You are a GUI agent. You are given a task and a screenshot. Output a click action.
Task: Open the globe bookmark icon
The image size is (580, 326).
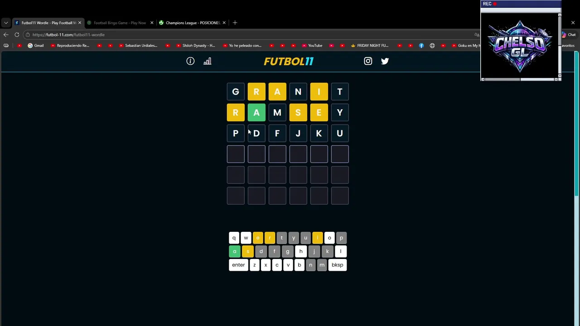(x=432, y=45)
